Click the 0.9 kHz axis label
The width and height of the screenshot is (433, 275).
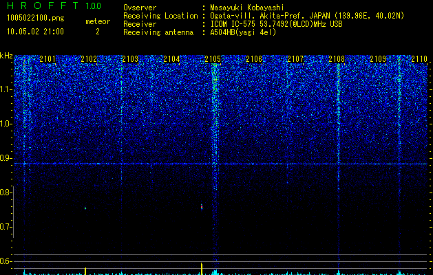point(6,158)
